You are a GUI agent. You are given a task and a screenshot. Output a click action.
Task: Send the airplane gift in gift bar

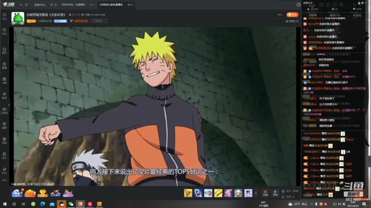tap(208, 193)
